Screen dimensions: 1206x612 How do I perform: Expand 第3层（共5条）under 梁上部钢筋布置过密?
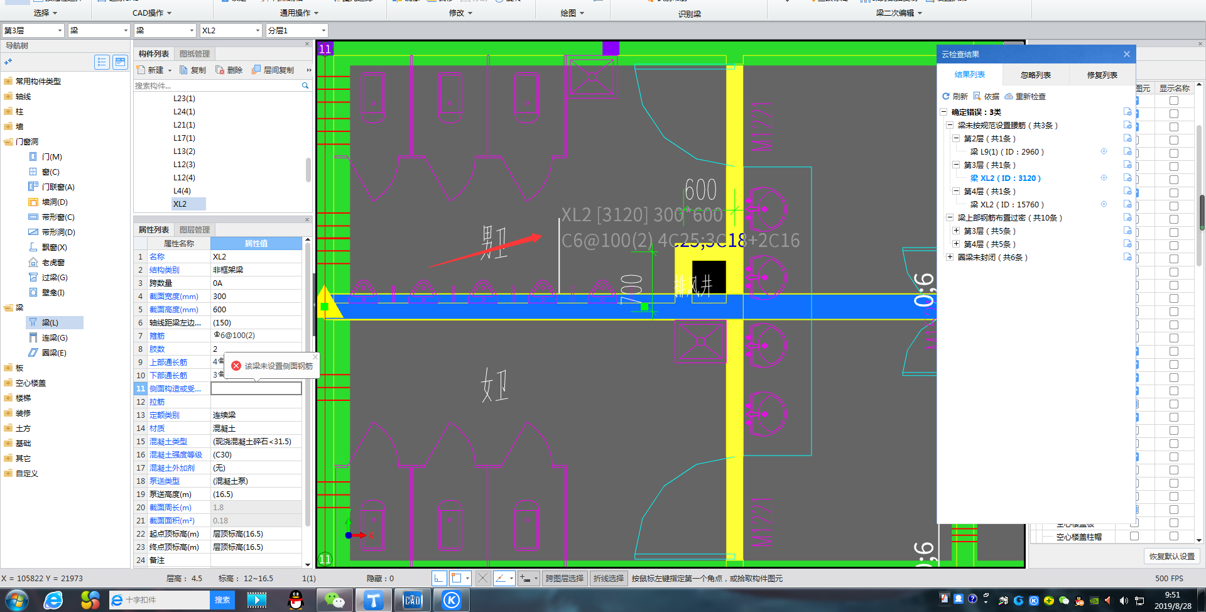[956, 231]
